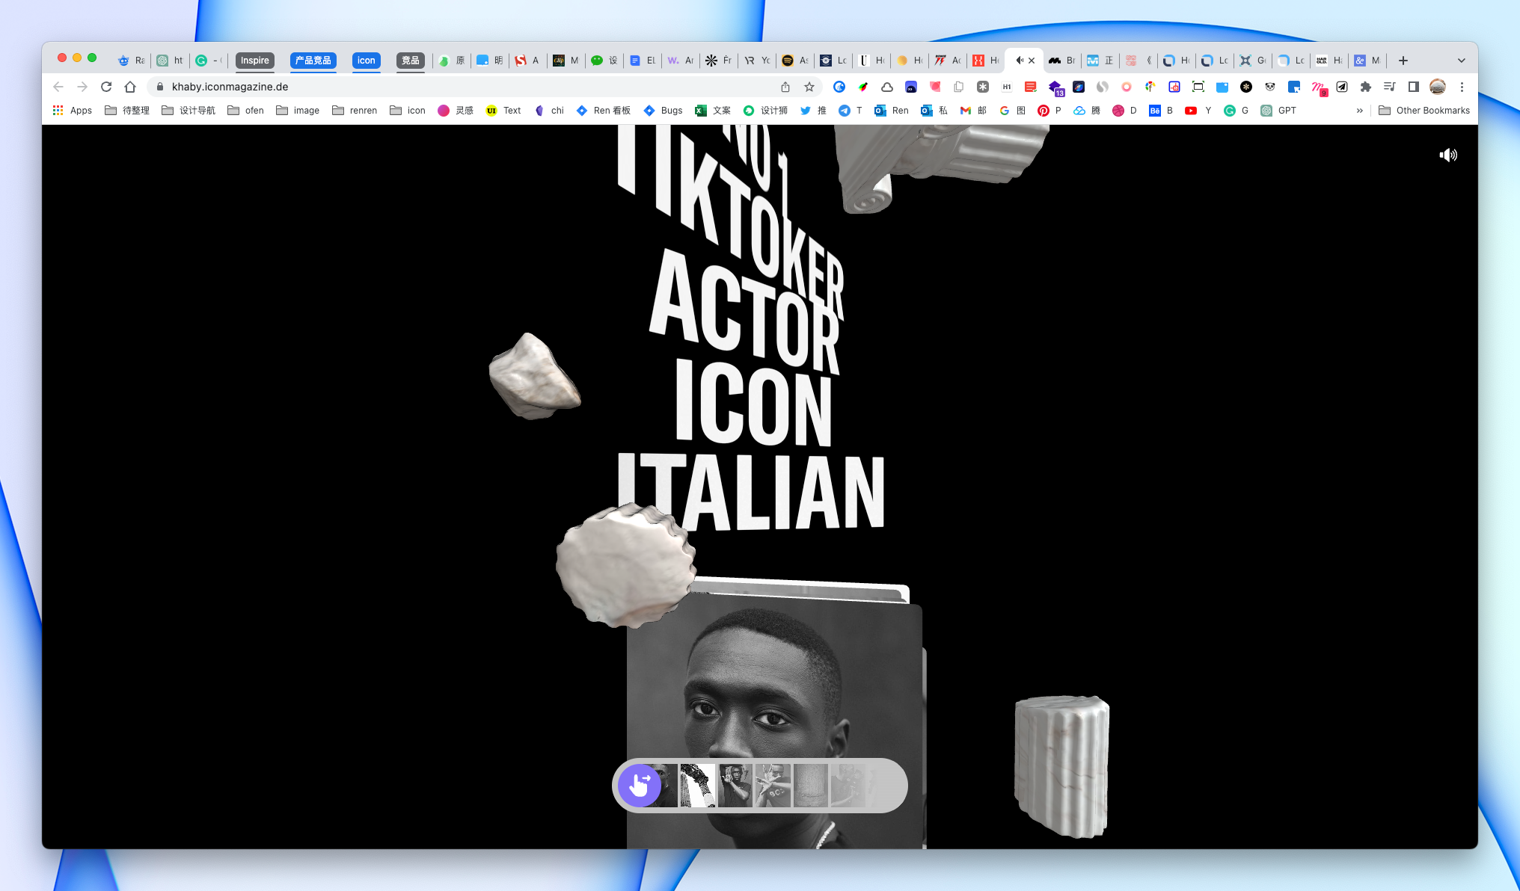The height and width of the screenshot is (891, 1520).
Task: Open the Bugs bookmark
Action: tap(664, 111)
